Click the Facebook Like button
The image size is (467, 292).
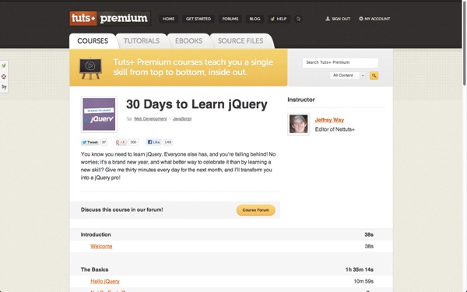pos(153,142)
